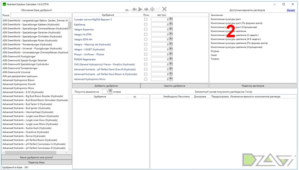
Task: Click horizontal scrollbar thumb under fertilizer list
Action: point(31,152)
